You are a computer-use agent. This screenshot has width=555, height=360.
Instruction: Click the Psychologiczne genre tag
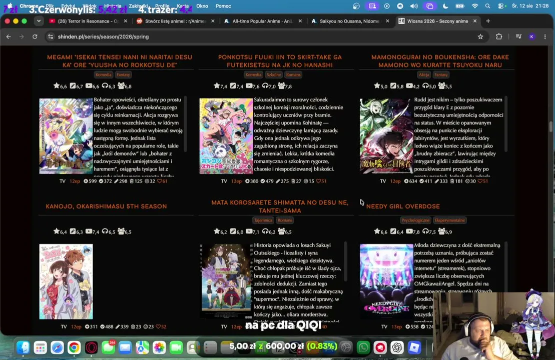(415, 220)
